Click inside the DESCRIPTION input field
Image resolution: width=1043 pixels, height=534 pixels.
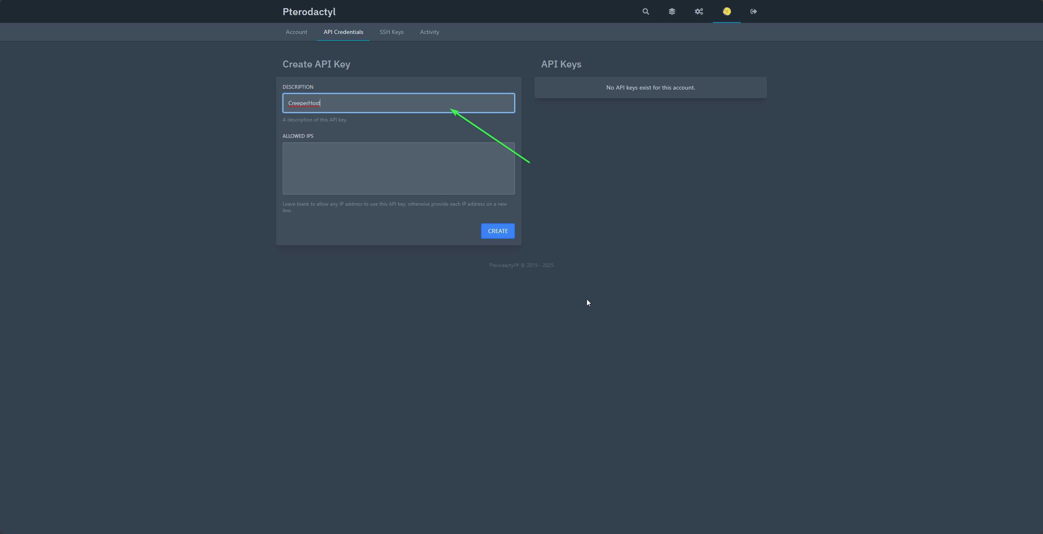click(x=398, y=103)
